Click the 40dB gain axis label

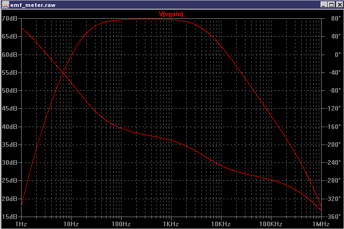pos(10,127)
